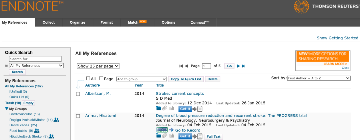Viewport: 360px width, 140px height.
Task: Open the Match tab
Action: click(137, 22)
